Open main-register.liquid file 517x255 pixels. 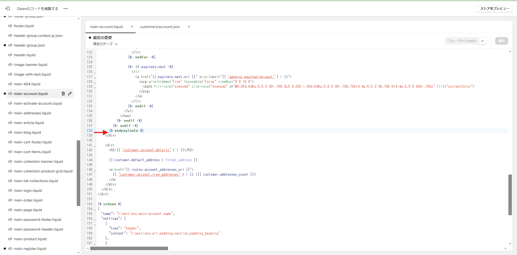pyautogui.click(x=30, y=249)
